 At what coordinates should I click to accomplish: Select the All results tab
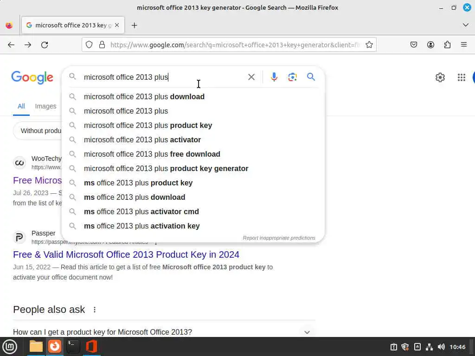coord(21,106)
